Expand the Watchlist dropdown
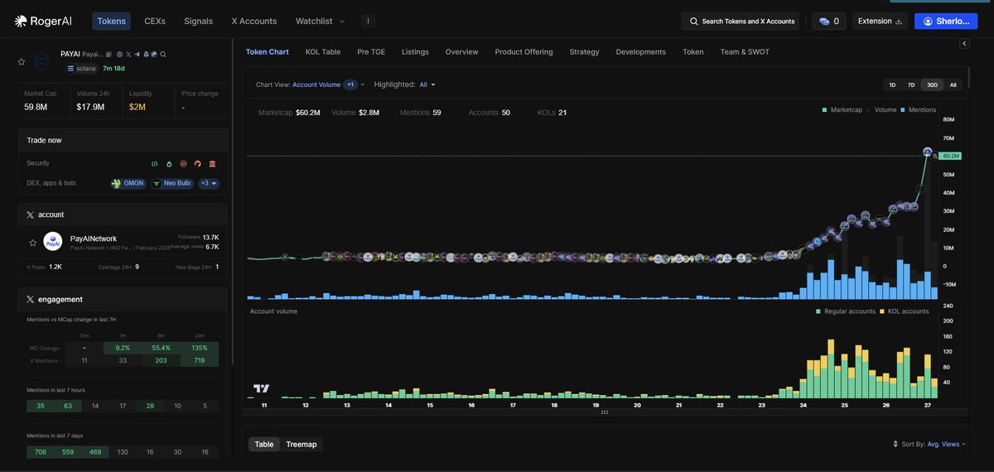The image size is (994, 472). pyautogui.click(x=320, y=21)
